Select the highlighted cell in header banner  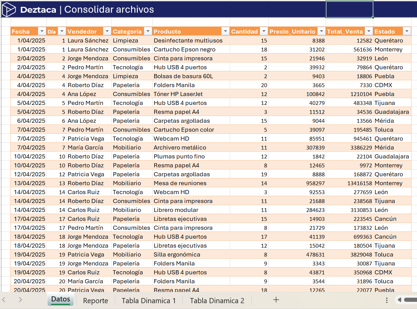(349, 9)
